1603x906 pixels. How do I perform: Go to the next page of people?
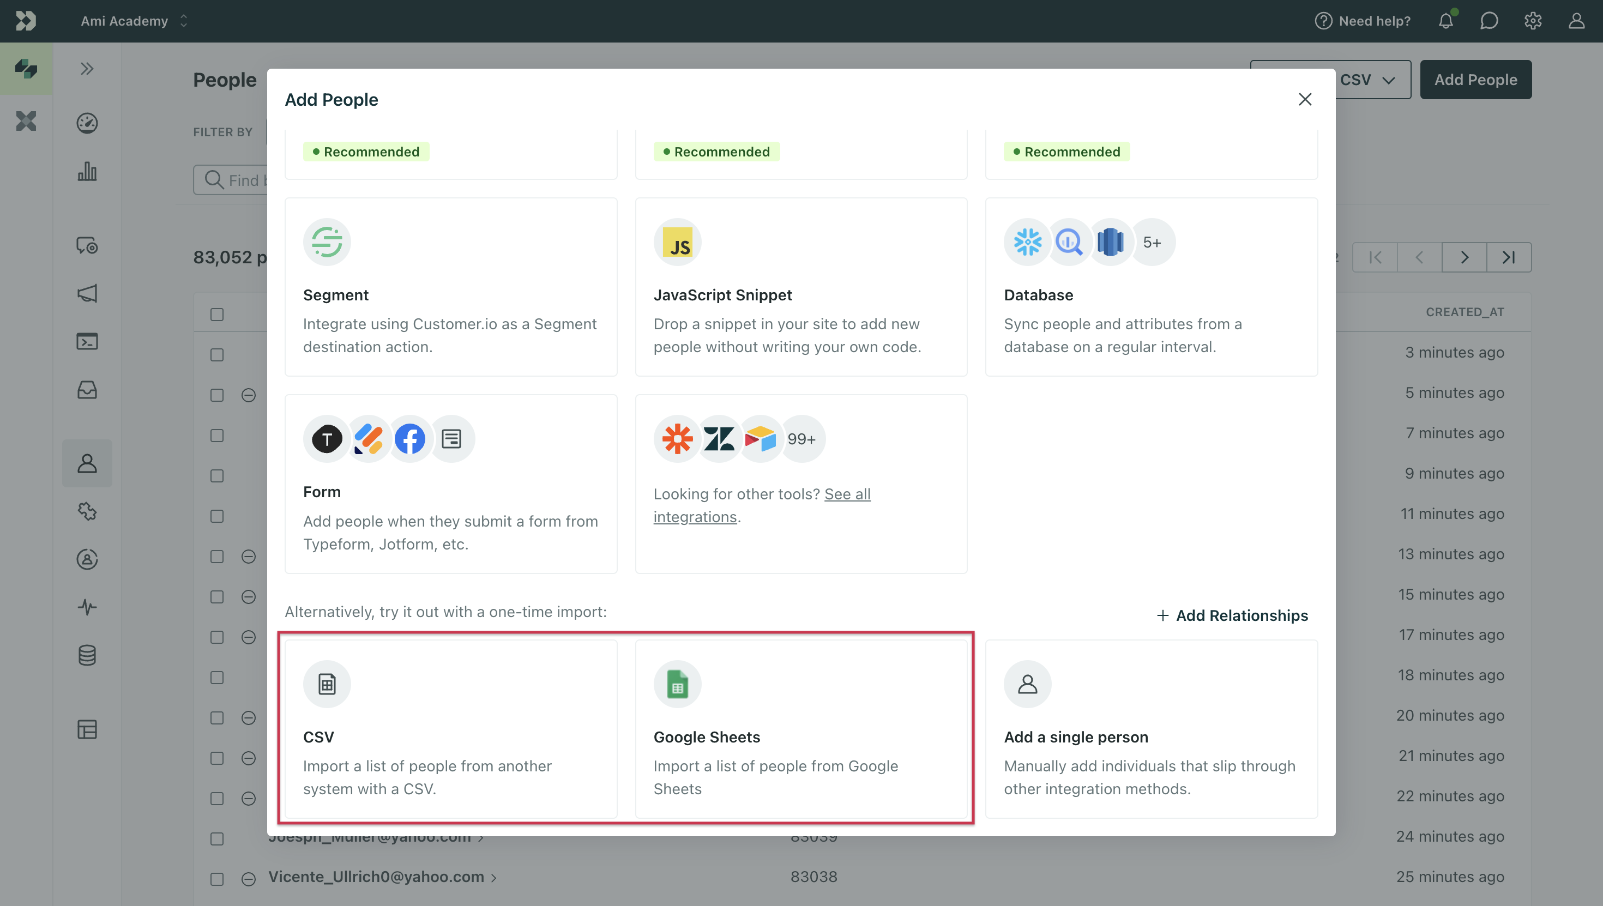tap(1464, 257)
